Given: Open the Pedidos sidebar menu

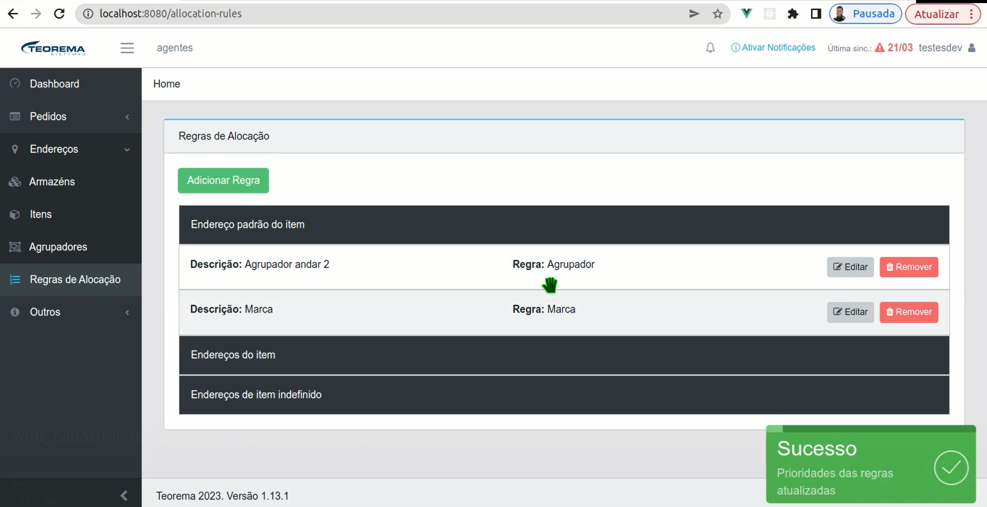Looking at the screenshot, I should point(70,116).
